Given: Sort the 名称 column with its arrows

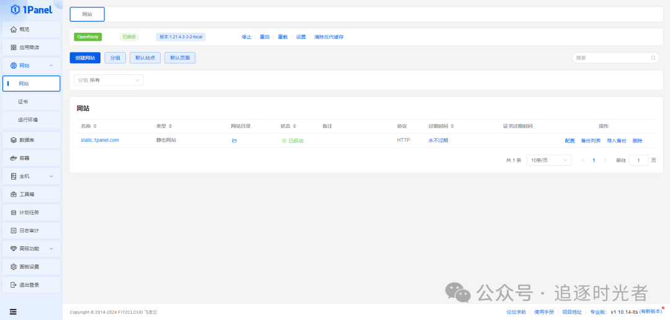Looking at the screenshot, I should point(95,126).
